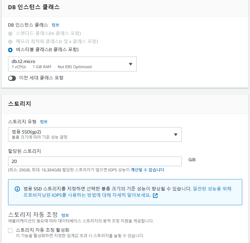Viewport: 250px width, 243px height.
Task: Click the info circle icon in blue notice
Action: (17, 189)
